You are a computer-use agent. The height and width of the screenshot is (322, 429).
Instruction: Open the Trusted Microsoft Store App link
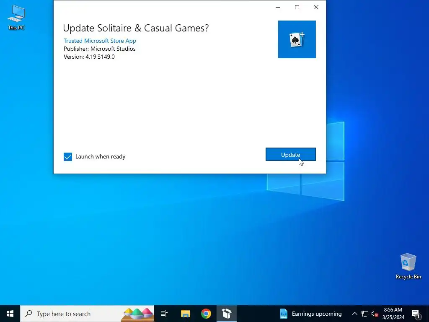pyautogui.click(x=100, y=41)
